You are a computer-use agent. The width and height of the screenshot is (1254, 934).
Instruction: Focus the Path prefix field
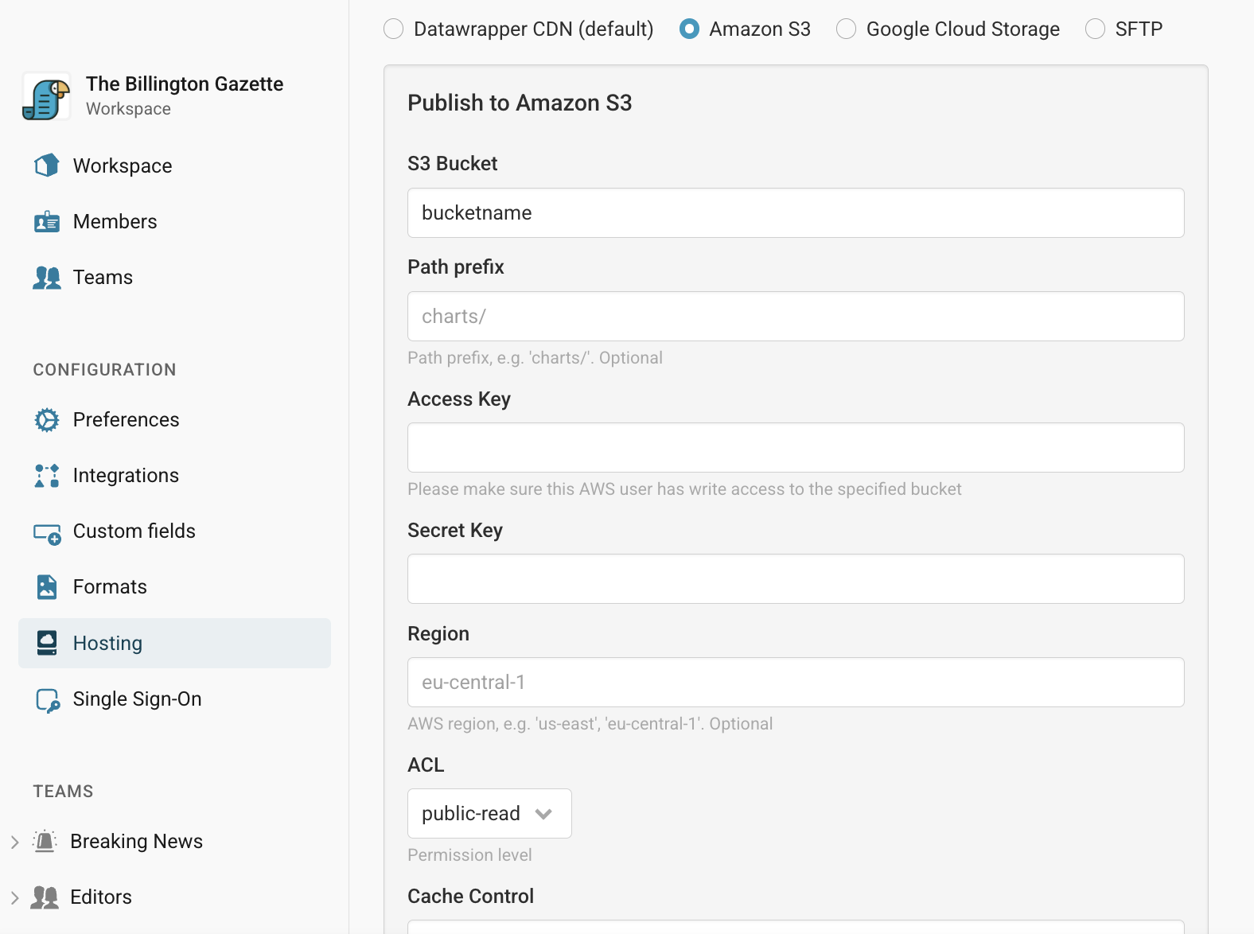796,316
